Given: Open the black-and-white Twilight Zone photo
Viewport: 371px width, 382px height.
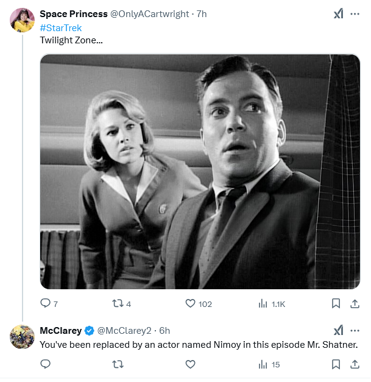Looking at the screenshot, I should [200, 171].
